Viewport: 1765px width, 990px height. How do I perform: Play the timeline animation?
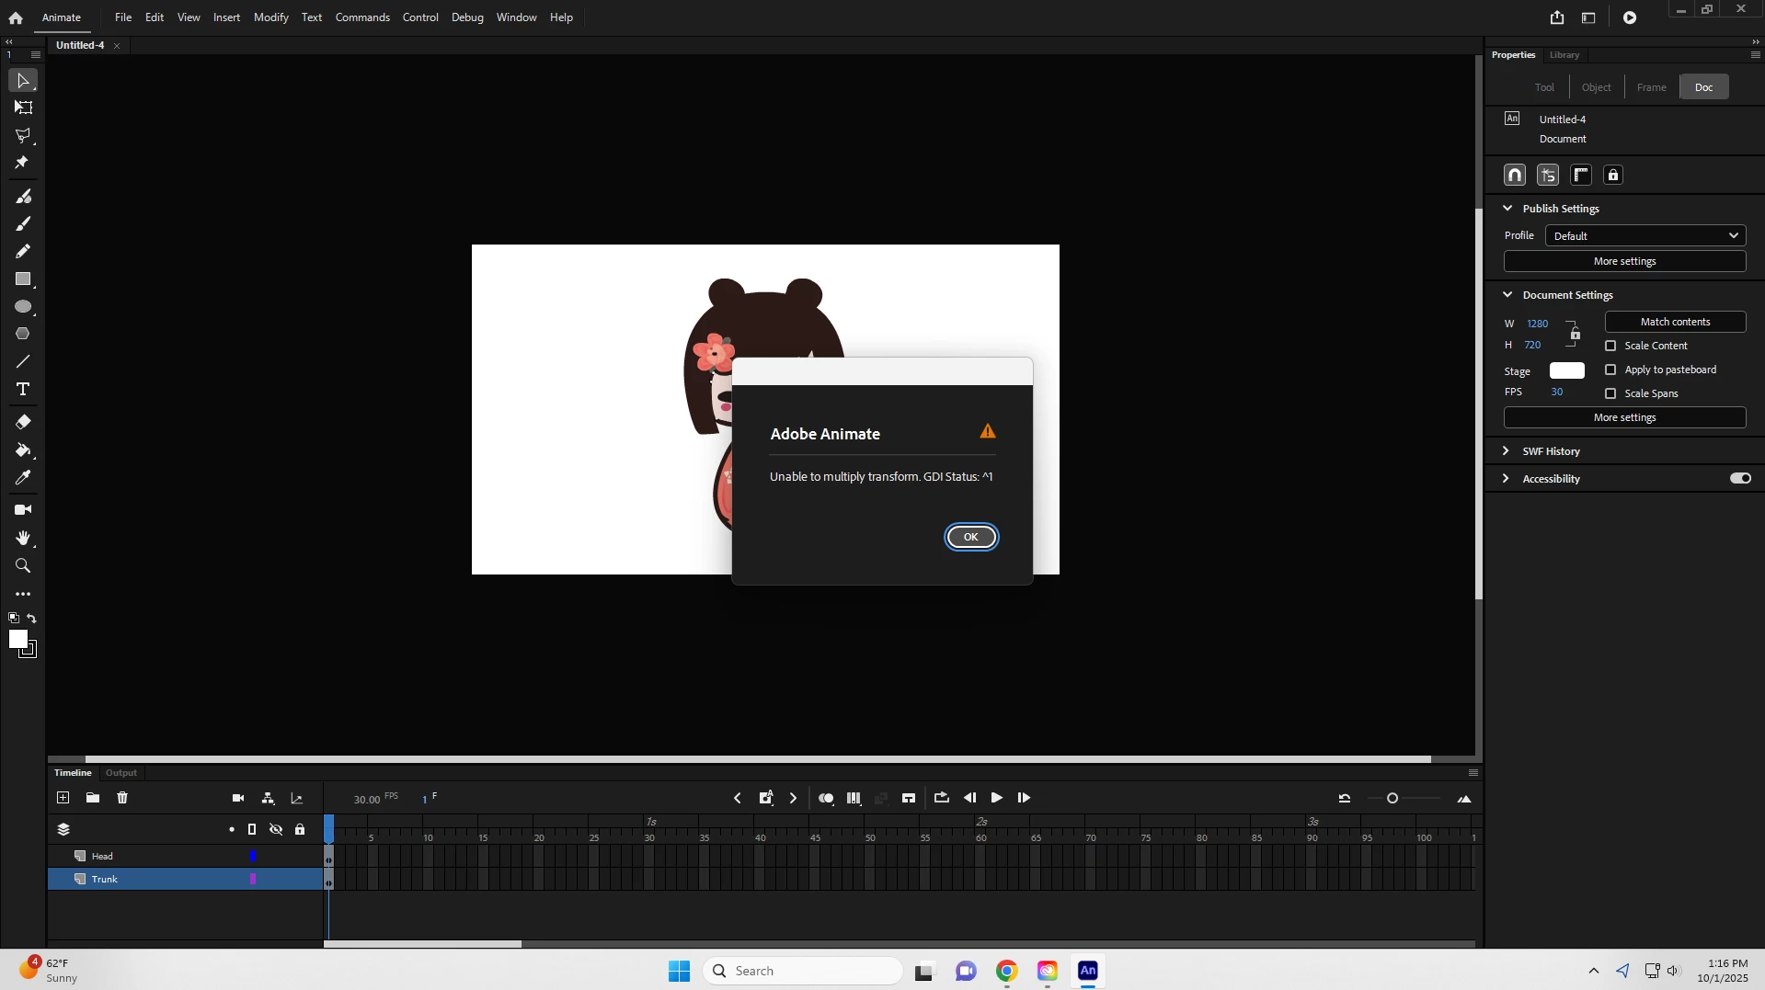pos(997,798)
